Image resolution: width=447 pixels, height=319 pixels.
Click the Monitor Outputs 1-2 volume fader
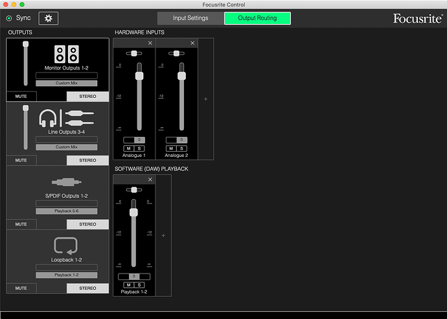[26, 64]
